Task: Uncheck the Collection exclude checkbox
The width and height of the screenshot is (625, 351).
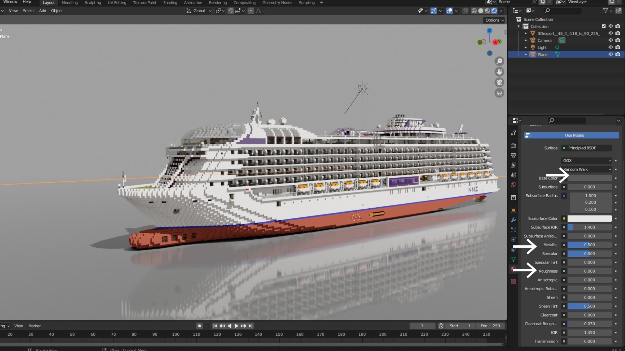Action: click(x=604, y=26)
